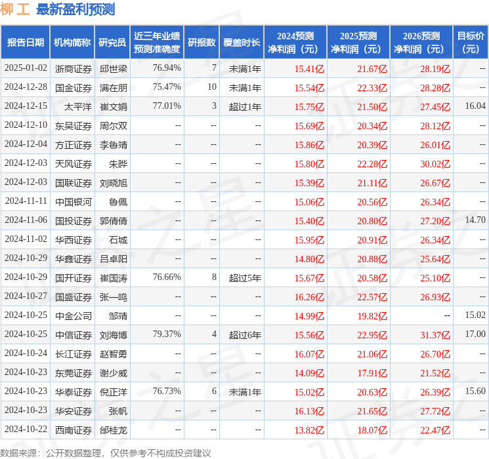The height and width of the screenshot is (459, 489).
Task: Click the 覆盖时长 column header
Action: 242,42
